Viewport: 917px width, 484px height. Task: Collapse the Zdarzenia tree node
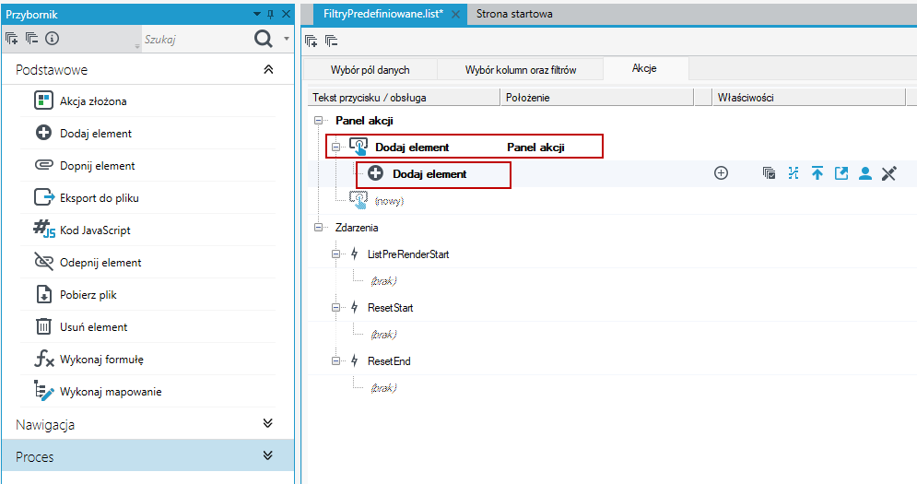pyautogui.click(x=319, y=227)
